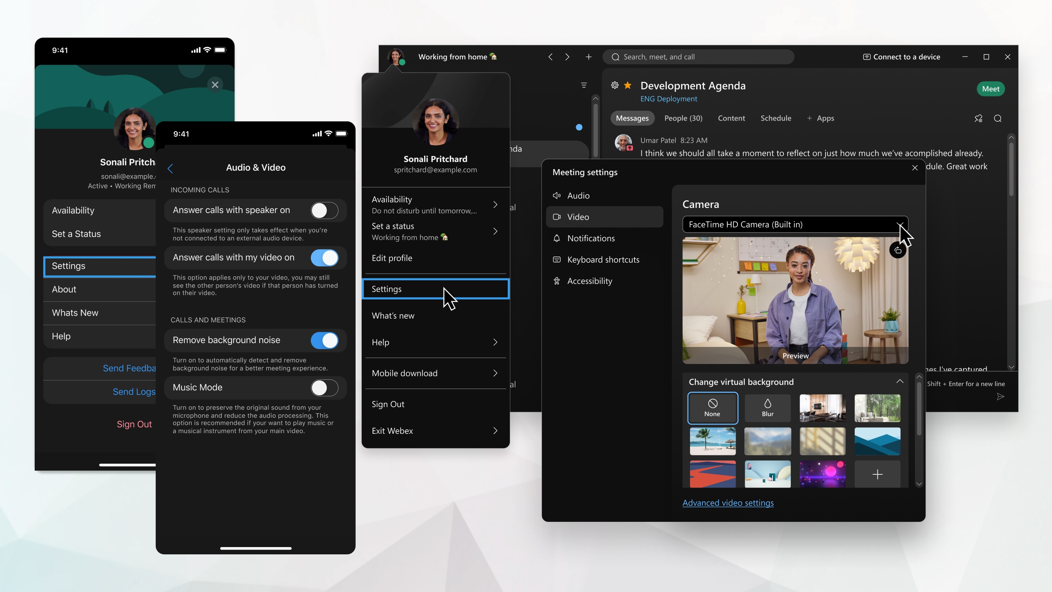1052x592 pixels.
Task: Choose the Blur virtual background option
Action: [767, 408]
